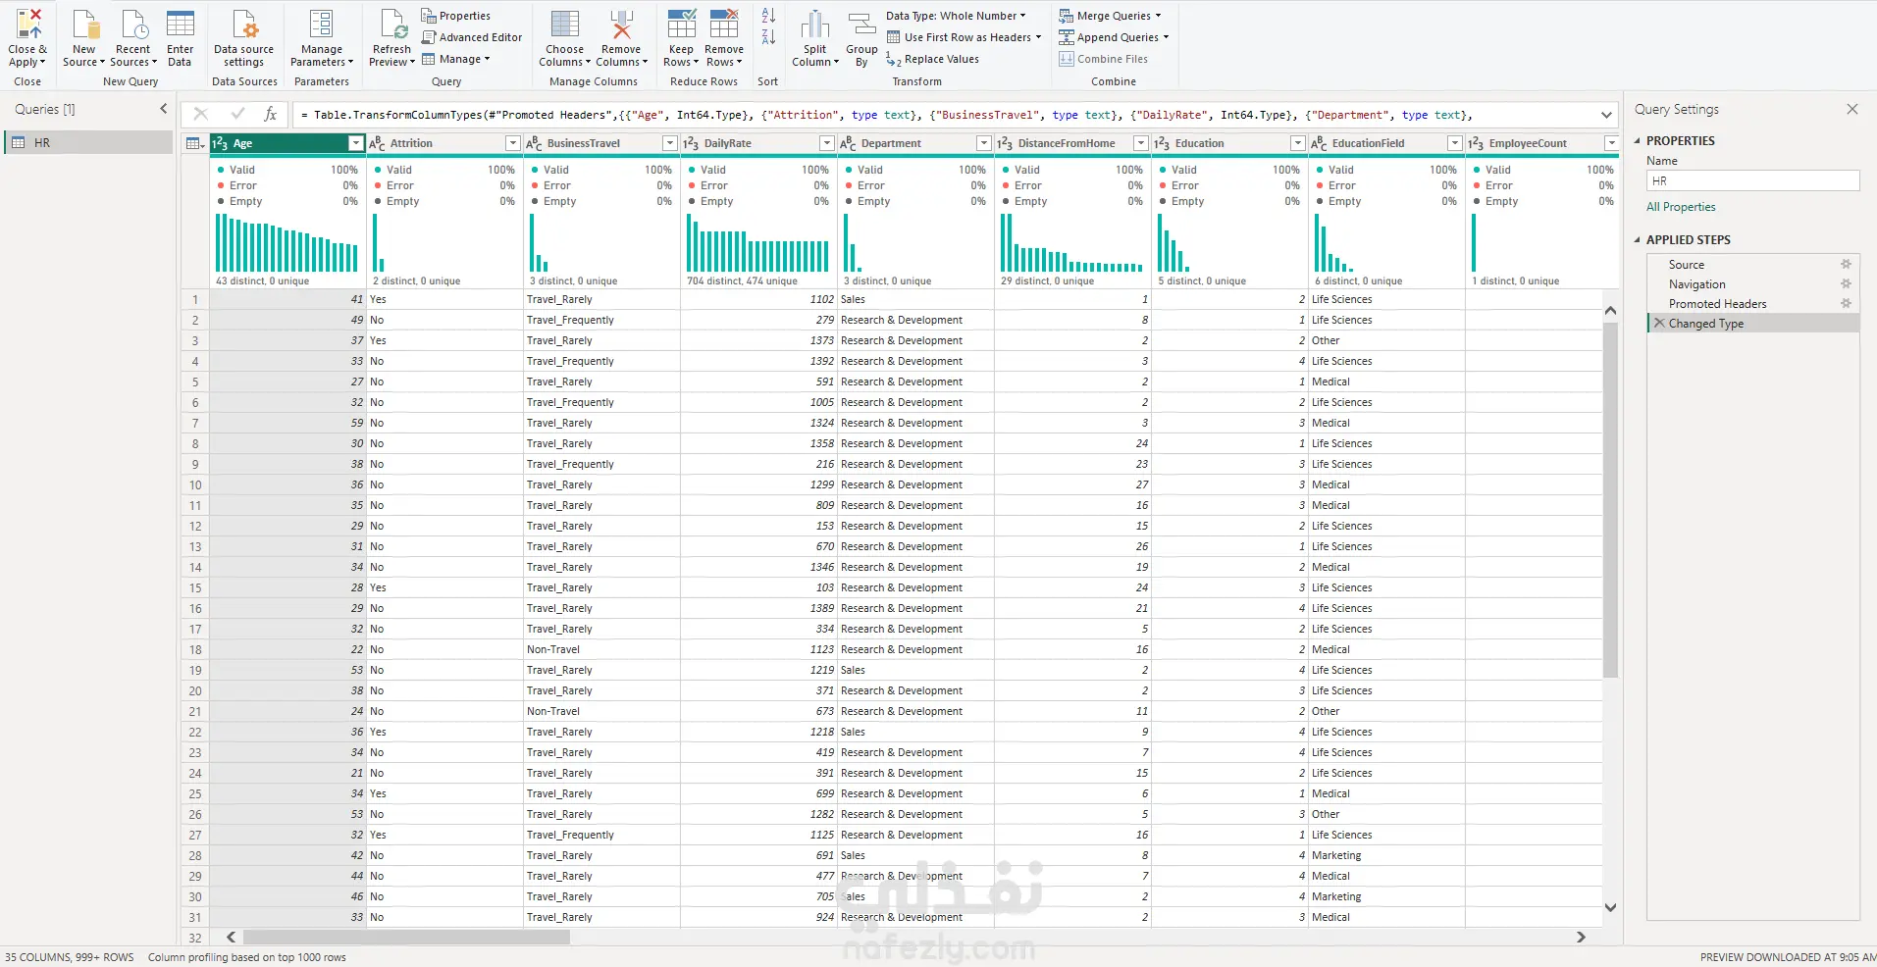Click the Manage Parameters icon
The height and width of the screenshot is (967, 1877).
coord(322,24)
